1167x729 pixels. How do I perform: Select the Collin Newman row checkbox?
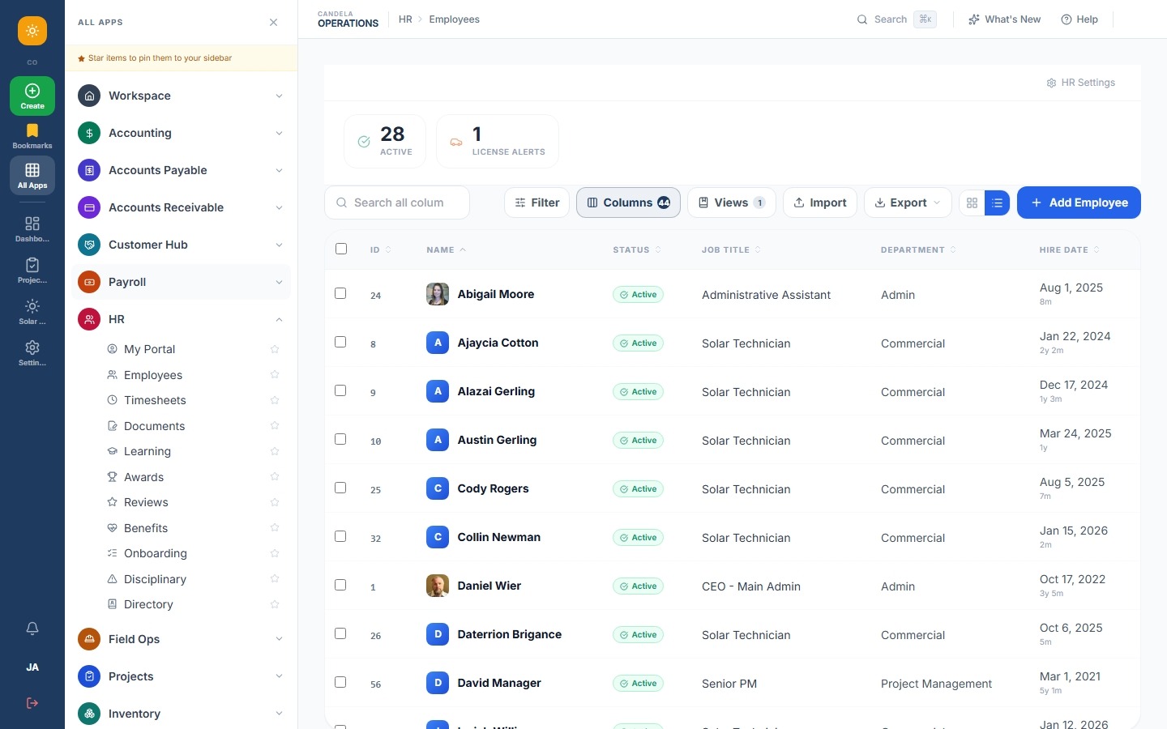[340, 536]
